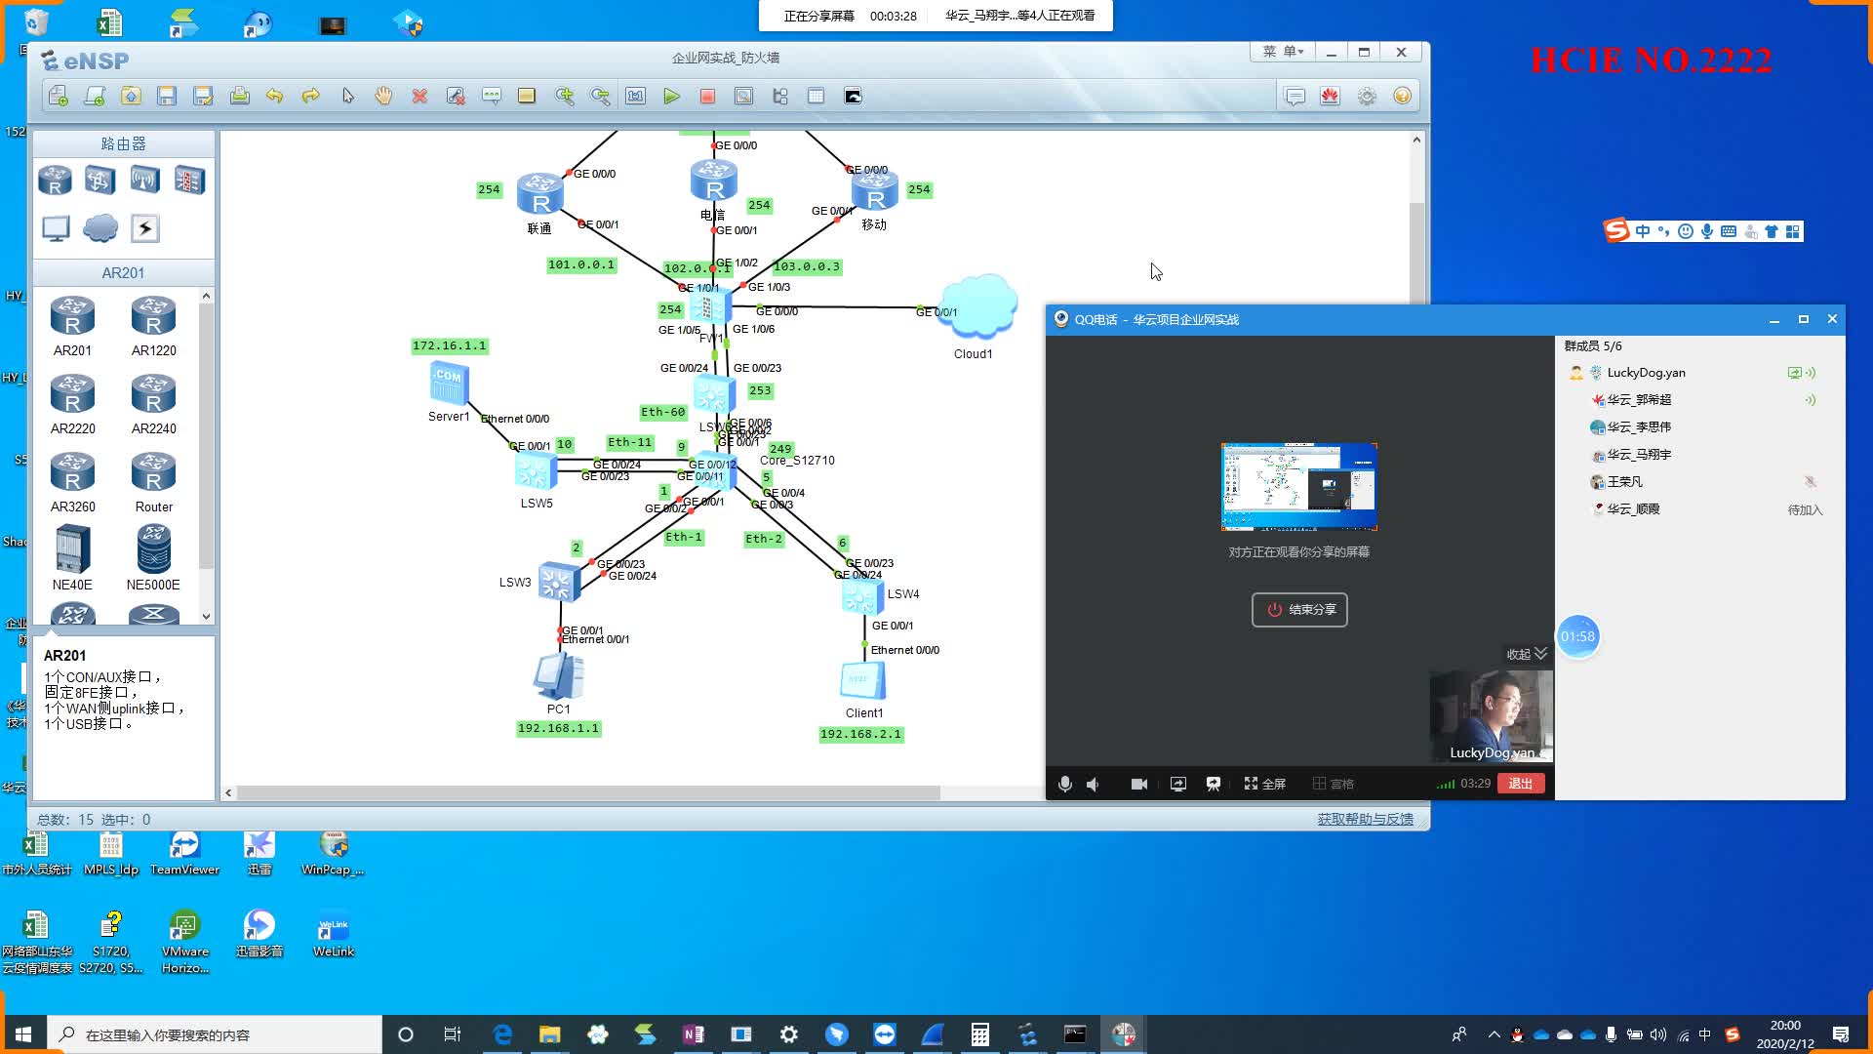Select the generic Router device

[153, 482]
